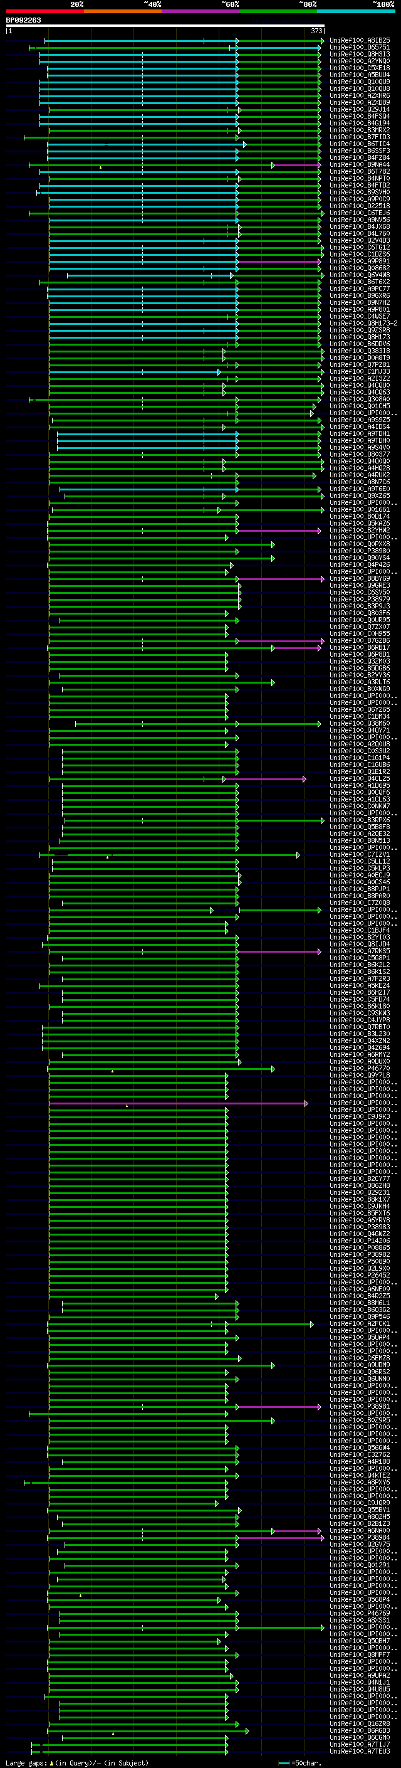Select the UniRef100_Q383I8 entry
Image resolution: width=401 pixels, height=1768 pixels.
(x=360, y=351)
